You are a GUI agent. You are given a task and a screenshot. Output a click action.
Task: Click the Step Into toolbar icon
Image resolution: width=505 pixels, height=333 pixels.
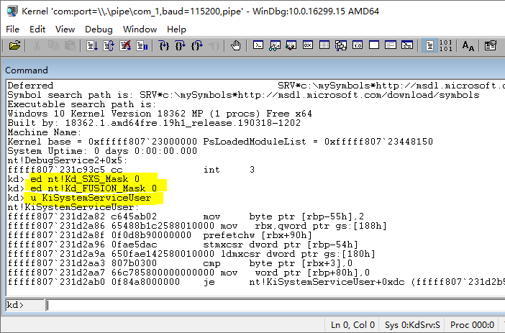[164, 46]
